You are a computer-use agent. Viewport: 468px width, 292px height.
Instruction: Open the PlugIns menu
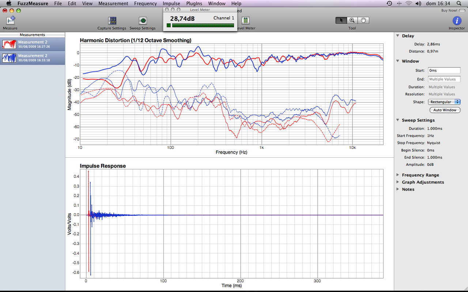pyautogui.click(x=194, y=3)
